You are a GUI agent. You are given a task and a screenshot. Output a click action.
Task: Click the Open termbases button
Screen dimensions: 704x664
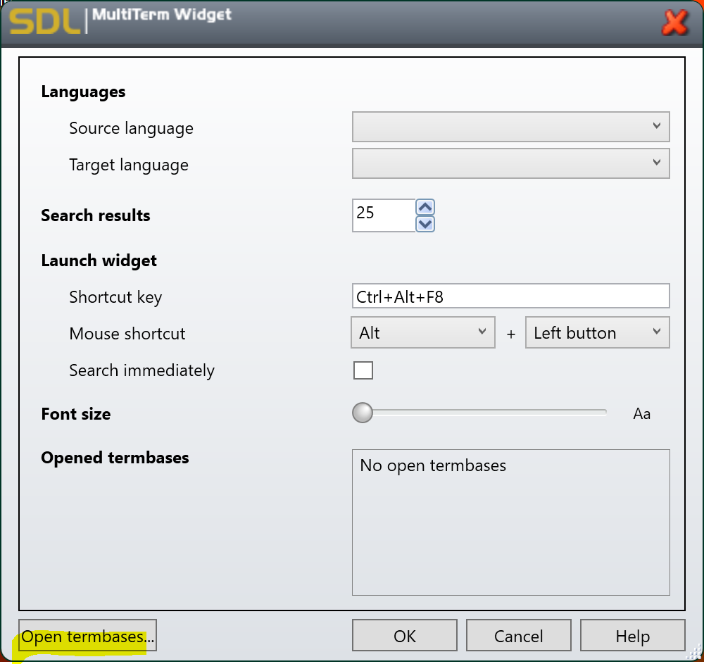(x=86, y=634)
